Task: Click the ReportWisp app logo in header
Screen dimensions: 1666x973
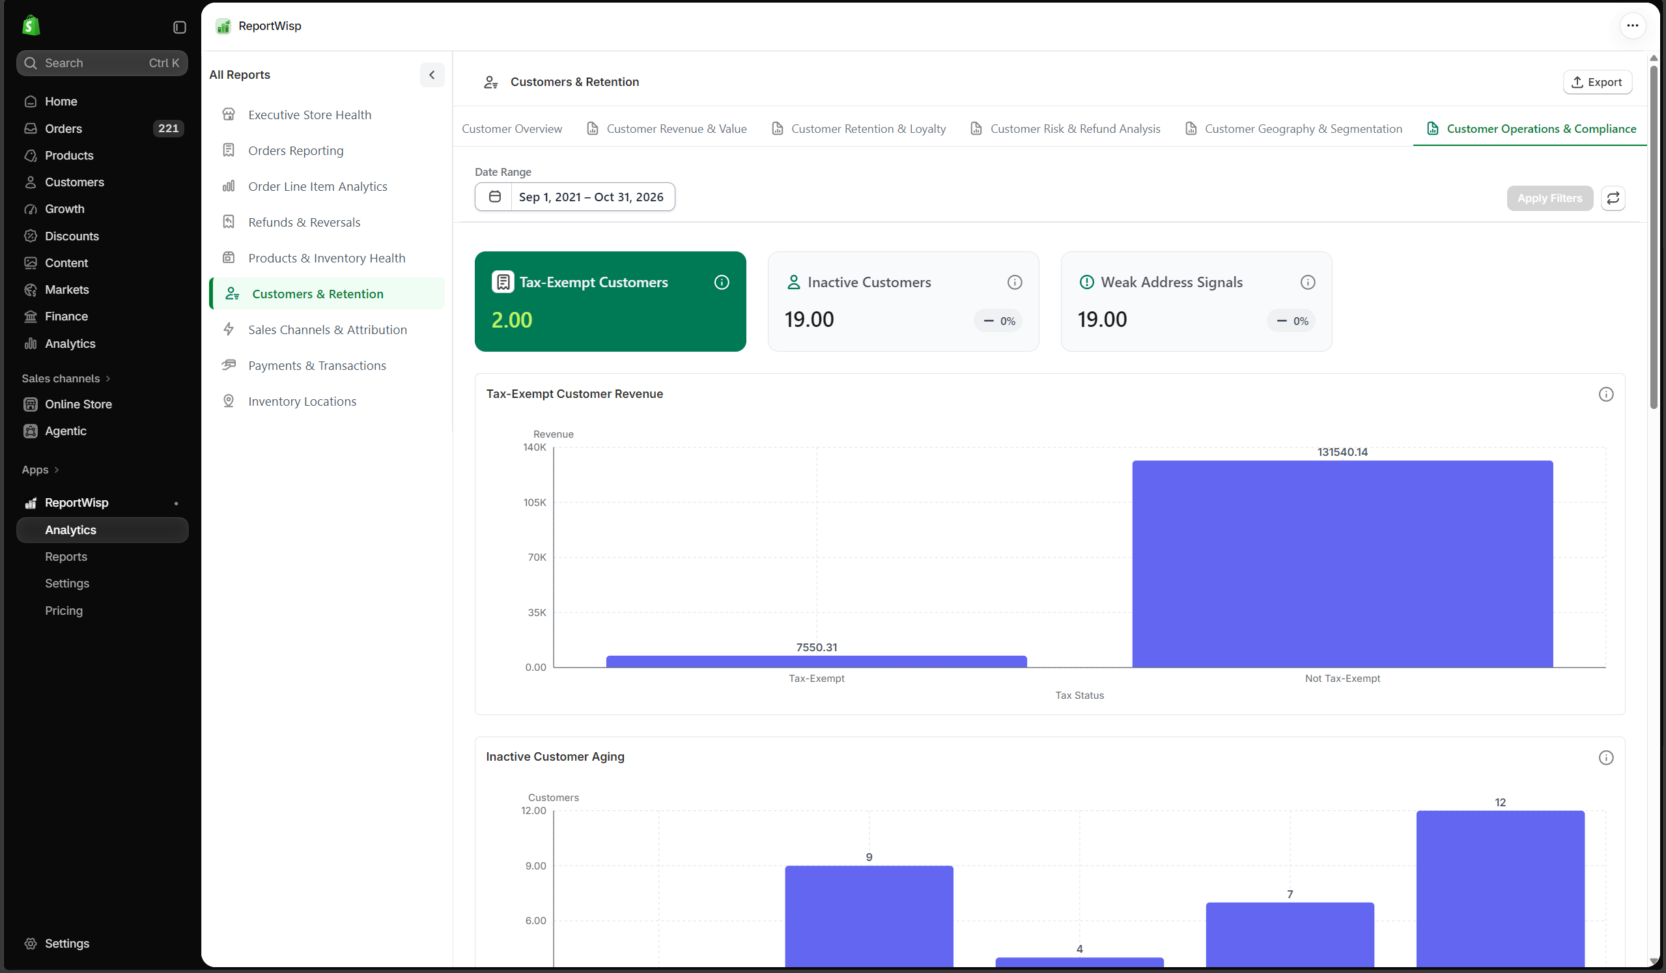Action: (223, 26)
